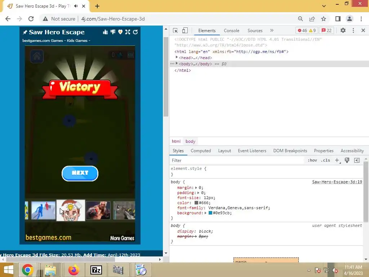Expand user agent margin property triangle
This screenshot has width=369, height=277.
coord(196,236)
